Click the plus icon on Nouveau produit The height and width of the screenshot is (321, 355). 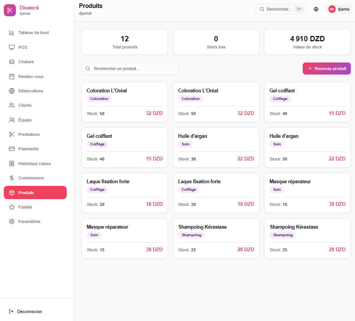tap(310, 68)
